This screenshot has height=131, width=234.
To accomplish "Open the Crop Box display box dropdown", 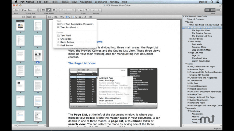I will pos(30,10).
